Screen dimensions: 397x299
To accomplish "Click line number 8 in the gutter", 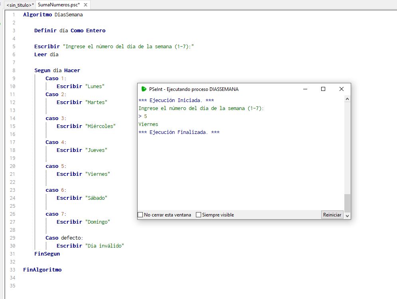I will click(x=14, y=70).
